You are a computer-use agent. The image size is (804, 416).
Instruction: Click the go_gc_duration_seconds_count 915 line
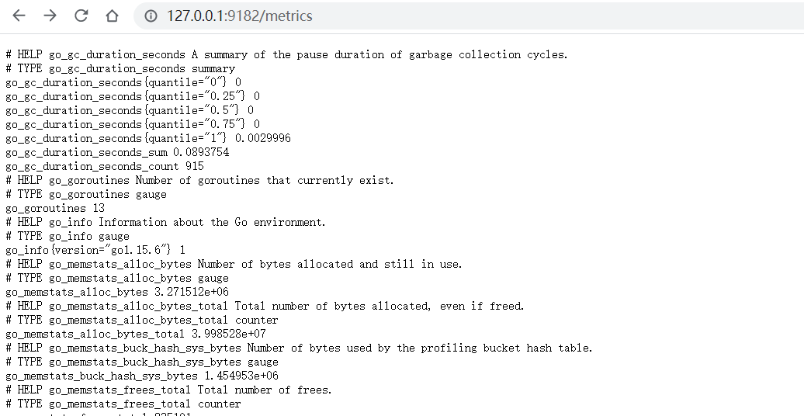point(105,166)
